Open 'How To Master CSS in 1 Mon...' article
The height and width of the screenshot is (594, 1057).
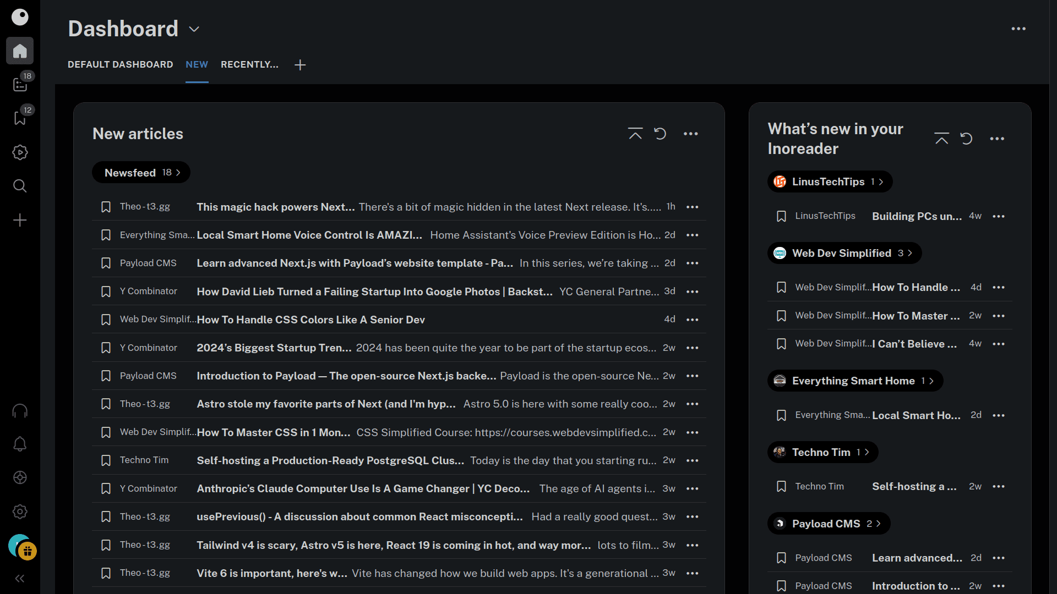pyautogui.click(x=274, y=432)
